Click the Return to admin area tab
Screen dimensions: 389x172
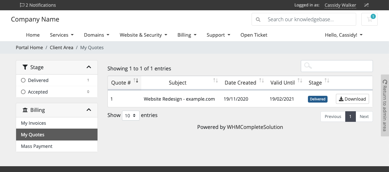coord(385,105)
